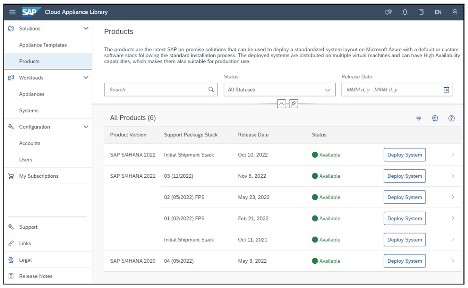Go to Appliance Templates

click(48, 45)
